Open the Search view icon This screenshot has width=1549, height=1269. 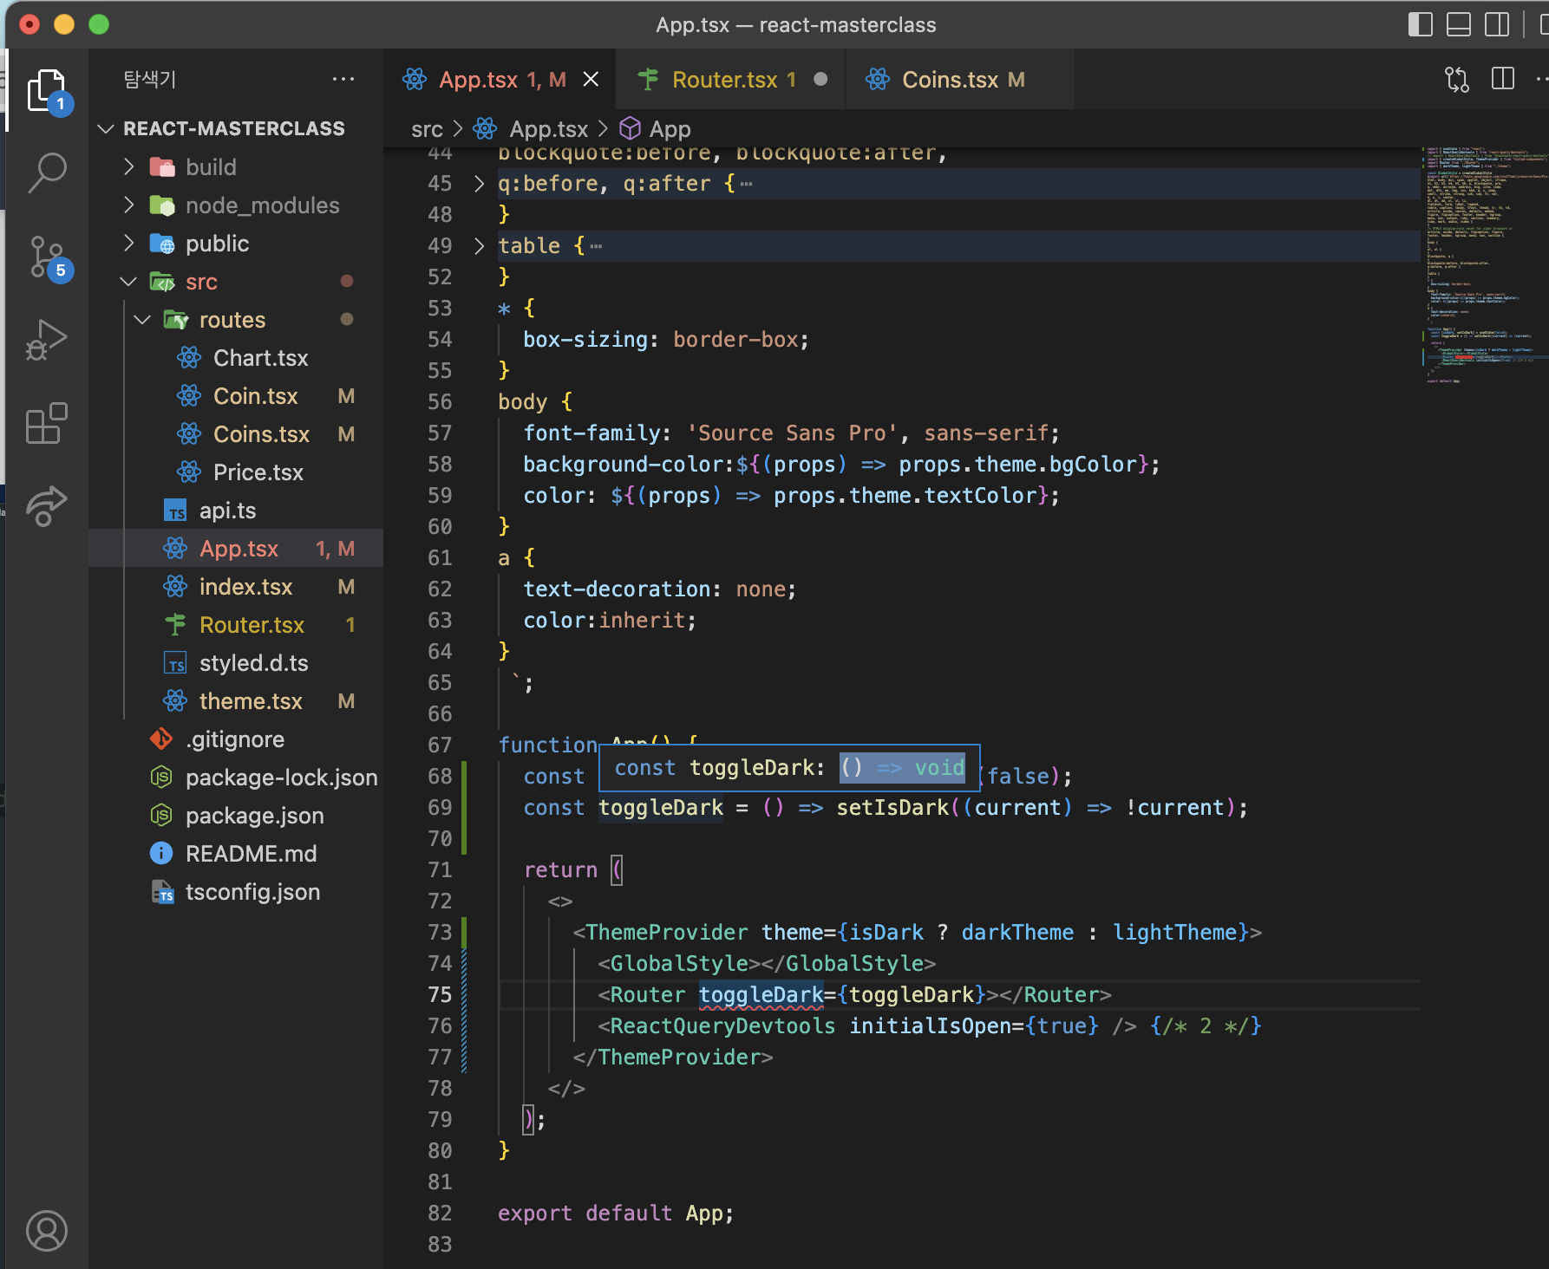coord(47,172)
